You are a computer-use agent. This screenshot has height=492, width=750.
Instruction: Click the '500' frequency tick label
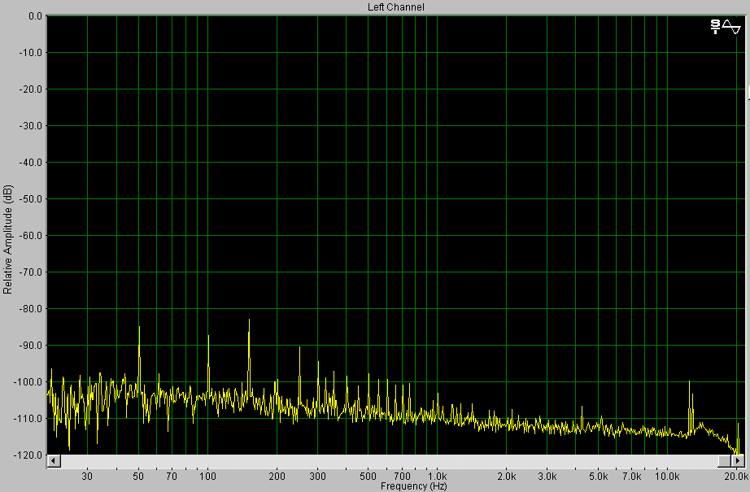[368, 477]
